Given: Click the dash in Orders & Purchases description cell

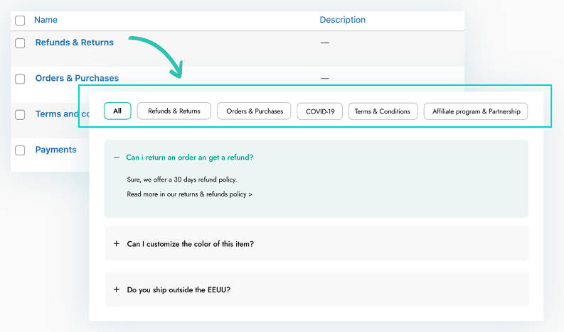Looking at the screenshot, I should coord(325,78).
